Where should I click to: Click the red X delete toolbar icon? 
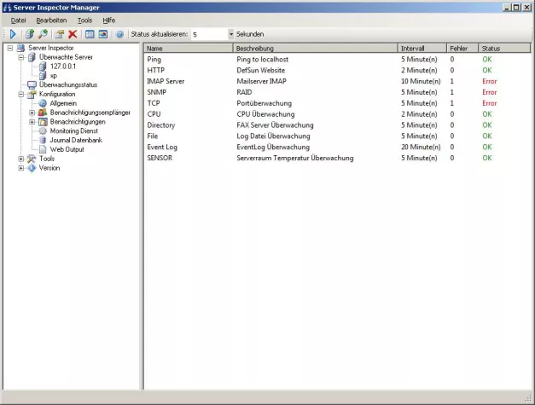[73, 34]
